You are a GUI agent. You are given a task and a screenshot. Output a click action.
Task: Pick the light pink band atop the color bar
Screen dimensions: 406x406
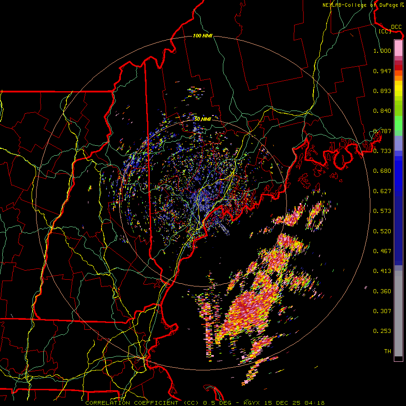pyautogui.click(x=398, y=48)
